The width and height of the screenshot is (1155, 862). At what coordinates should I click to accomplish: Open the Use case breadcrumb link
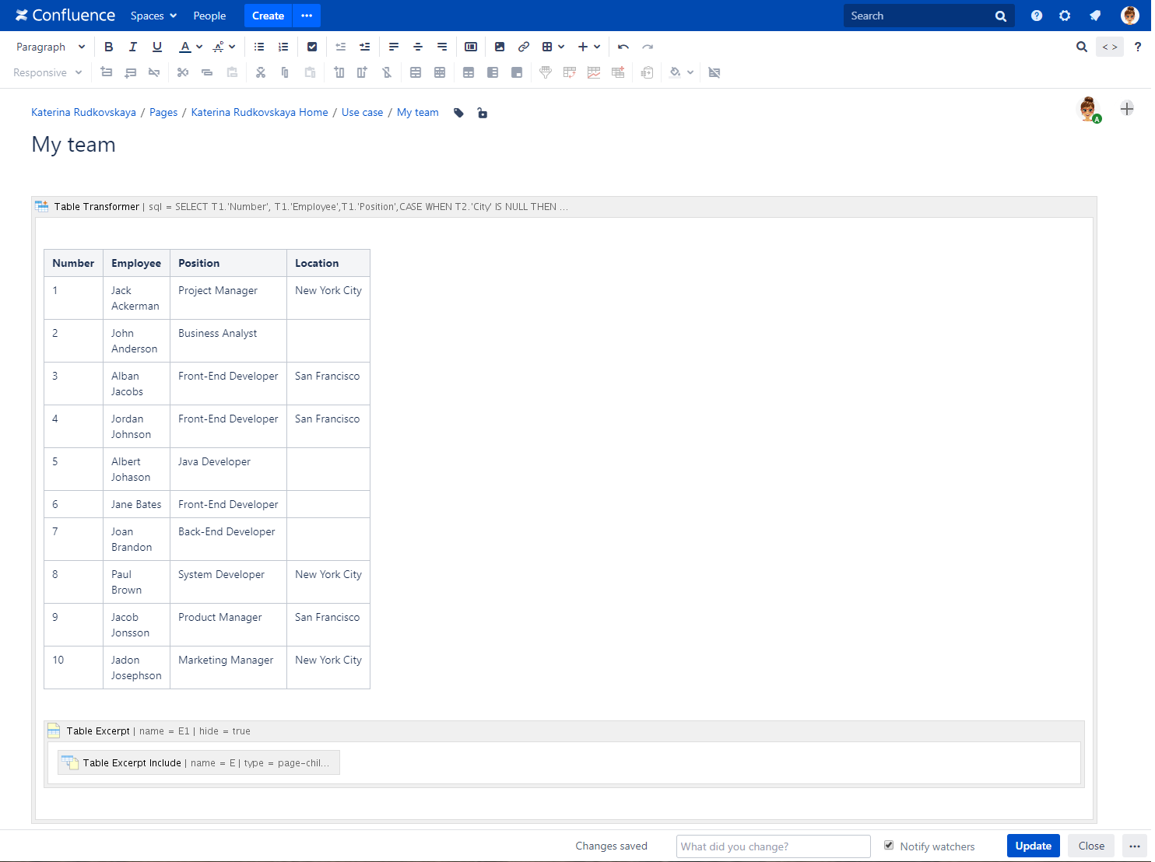362,112
